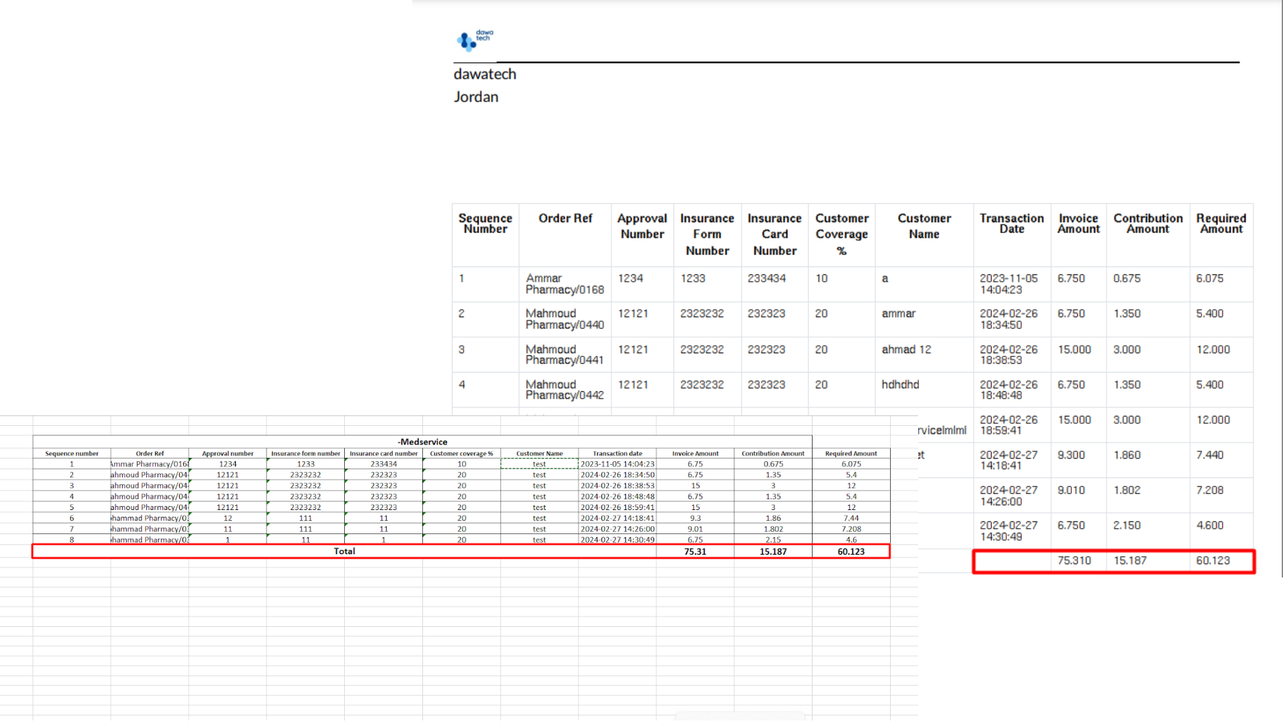Screen dimensions: 1283x721
Task: Click the dawatech logo icon
Action: pos(467,41)
